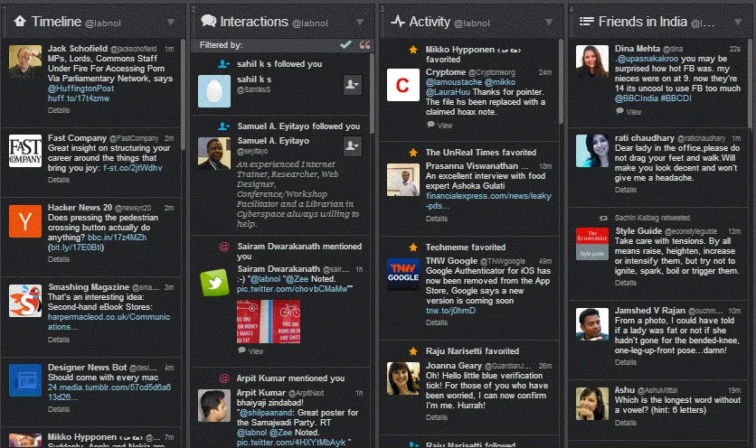This screenshot has width=756, height=448.
Task: Open the financialexpress.com link
Action: [x=488, y=201]
